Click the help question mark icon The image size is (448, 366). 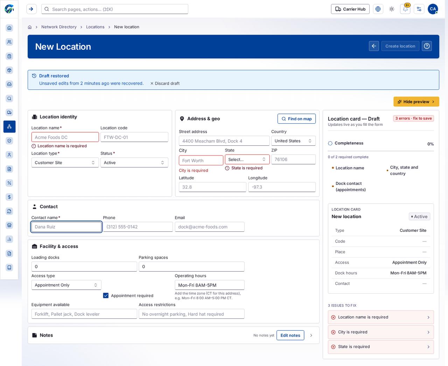tap(427, 46)
